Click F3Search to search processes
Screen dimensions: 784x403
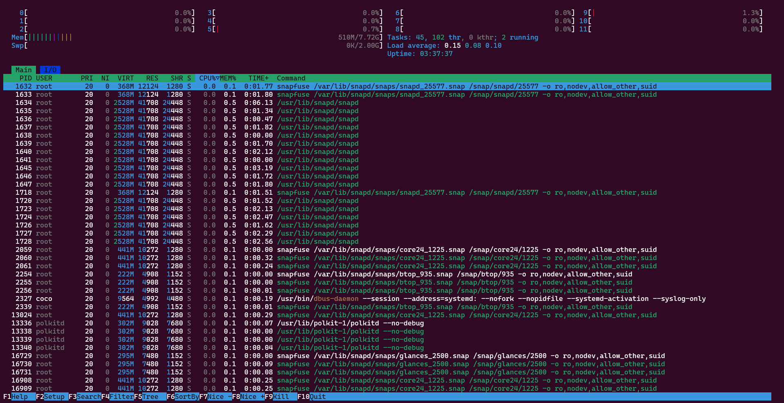point(84,396)
